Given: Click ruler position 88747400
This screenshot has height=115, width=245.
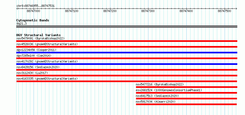Looking at the screenshot, I should coord(186,11).
